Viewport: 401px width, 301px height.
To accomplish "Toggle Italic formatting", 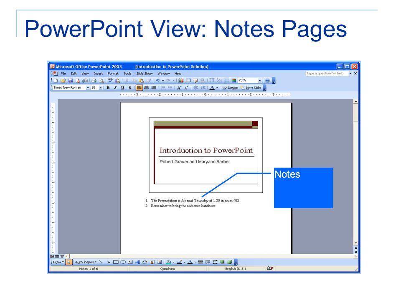I will [115, 87].
